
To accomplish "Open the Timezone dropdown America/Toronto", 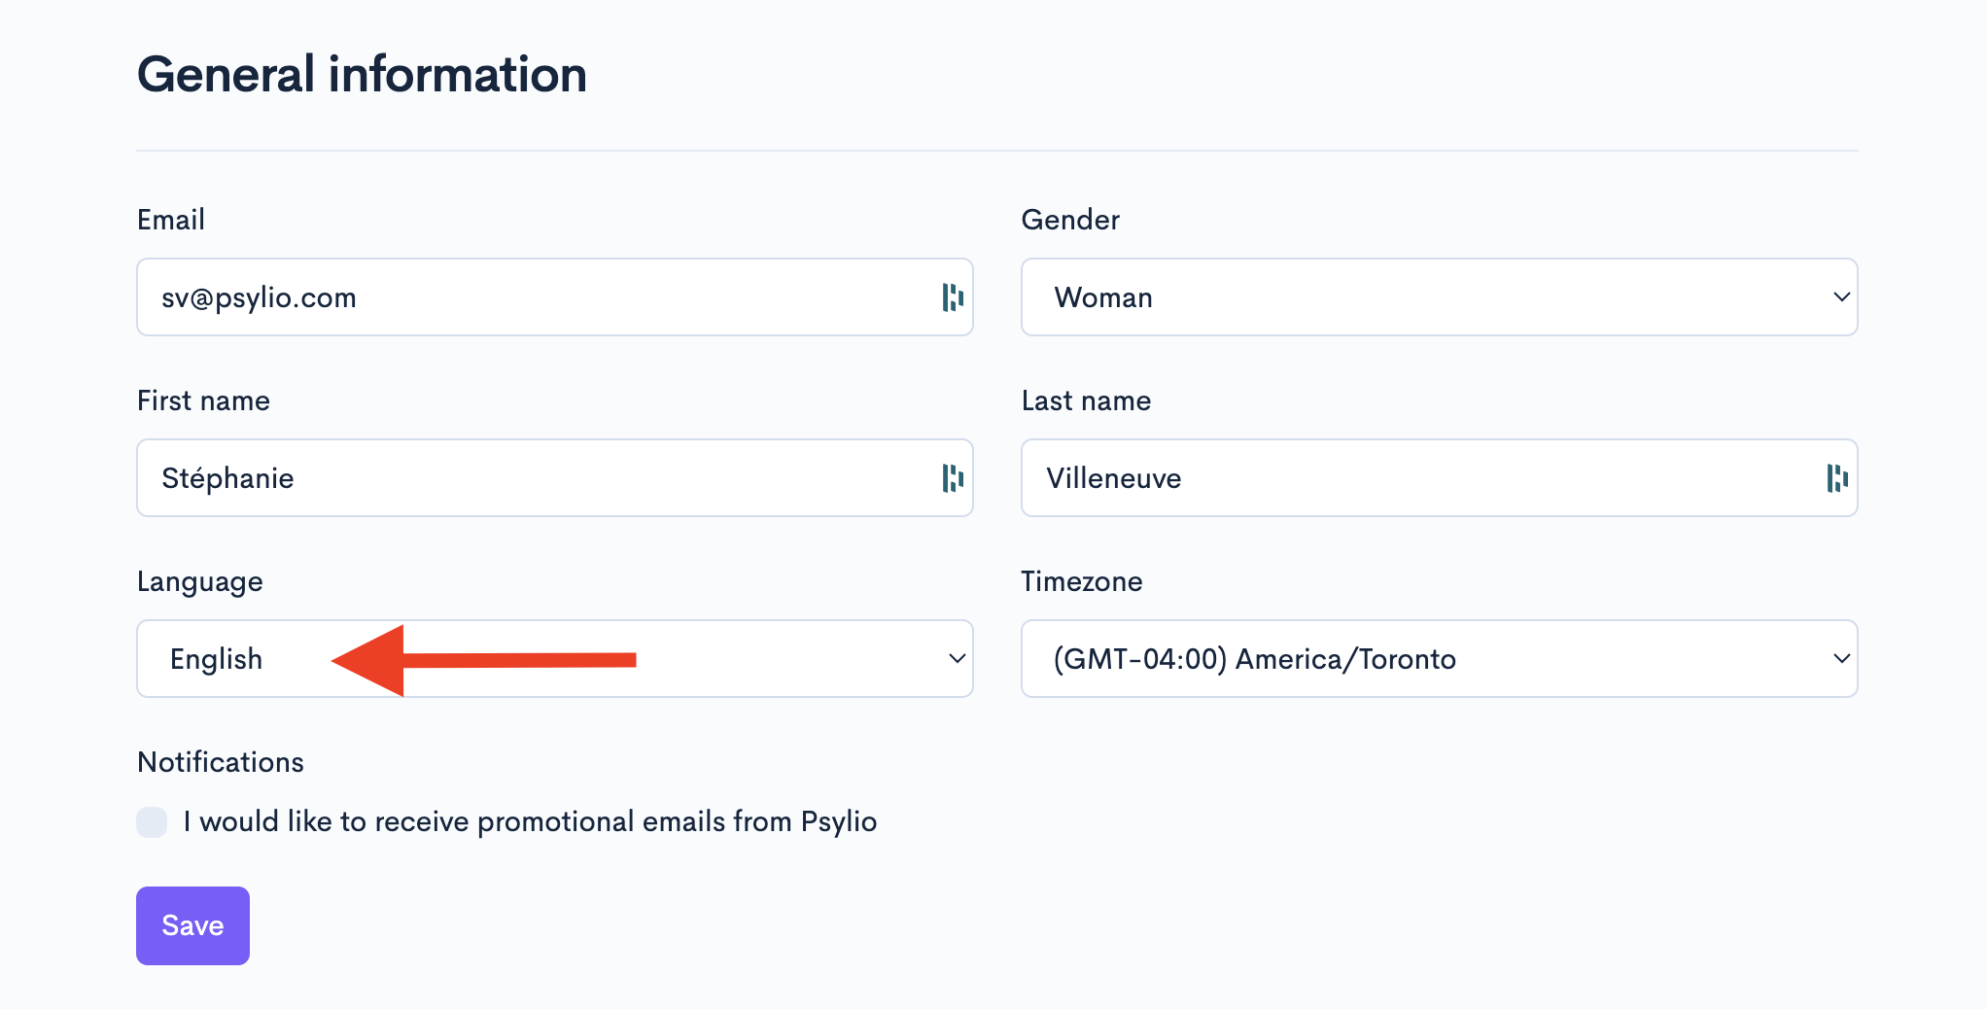I will tap(1439, 659).
